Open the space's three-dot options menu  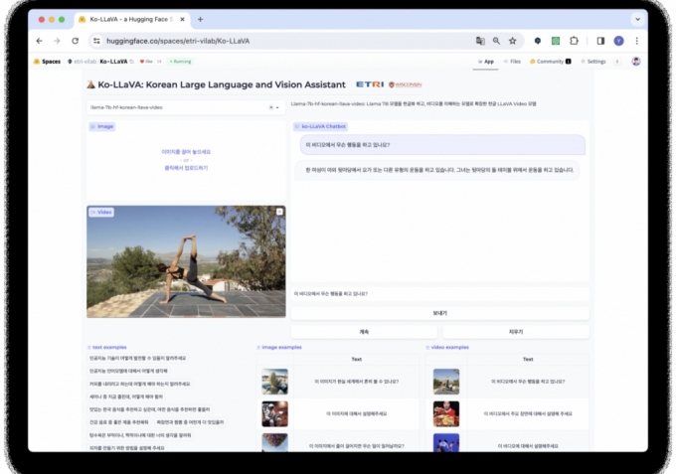(x=617, y=62)
